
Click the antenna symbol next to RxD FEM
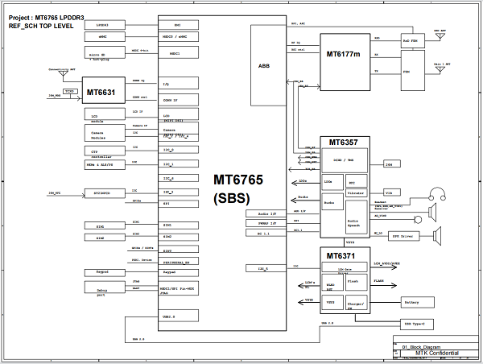coord(439,34)
